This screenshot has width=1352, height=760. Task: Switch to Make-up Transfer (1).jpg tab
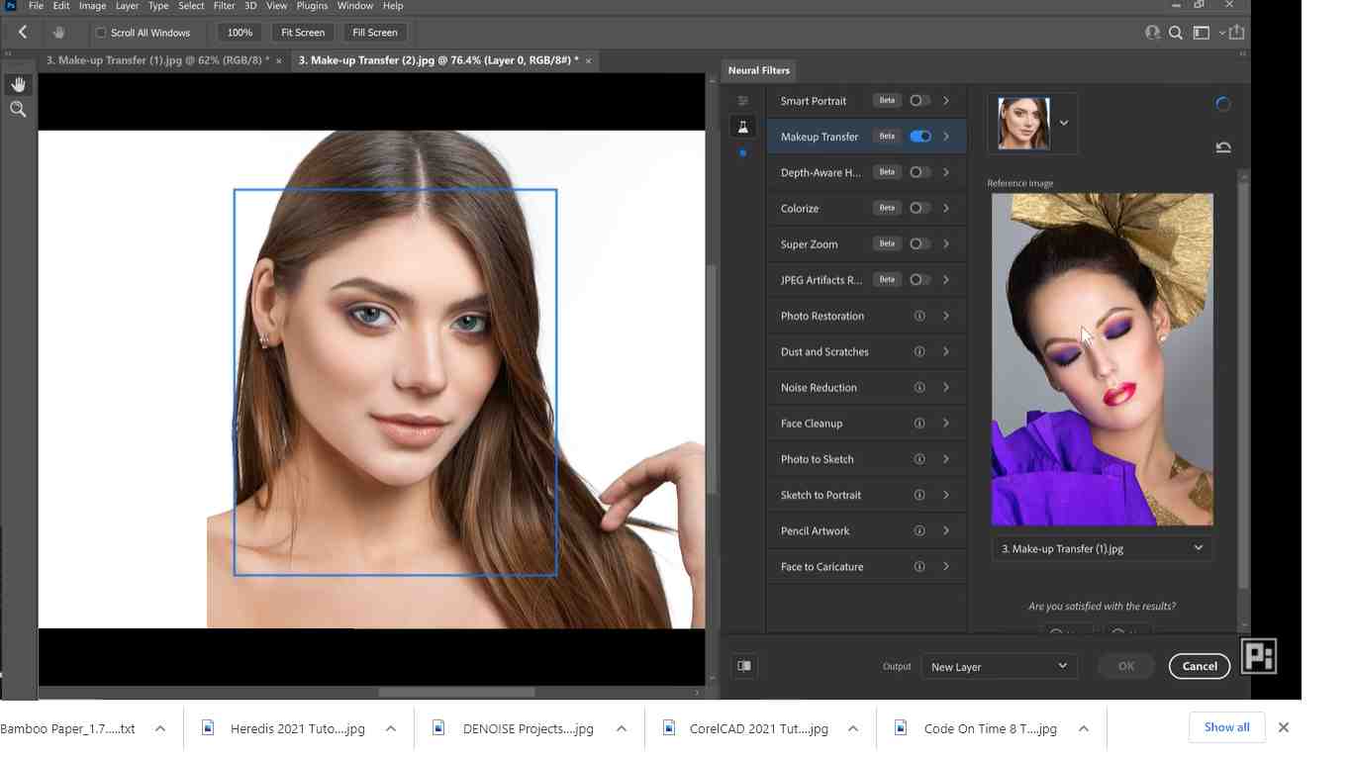157,60
